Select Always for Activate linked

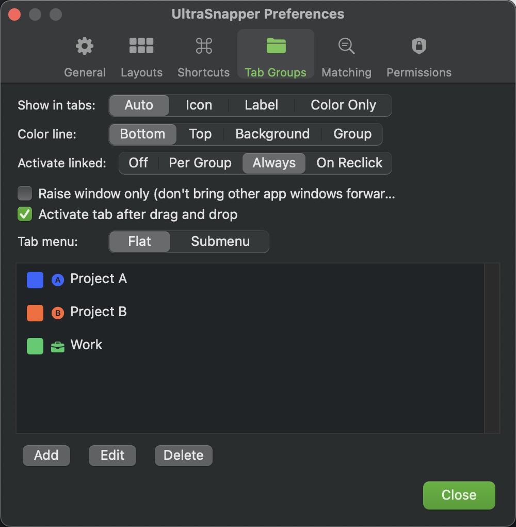pos(273,163)
